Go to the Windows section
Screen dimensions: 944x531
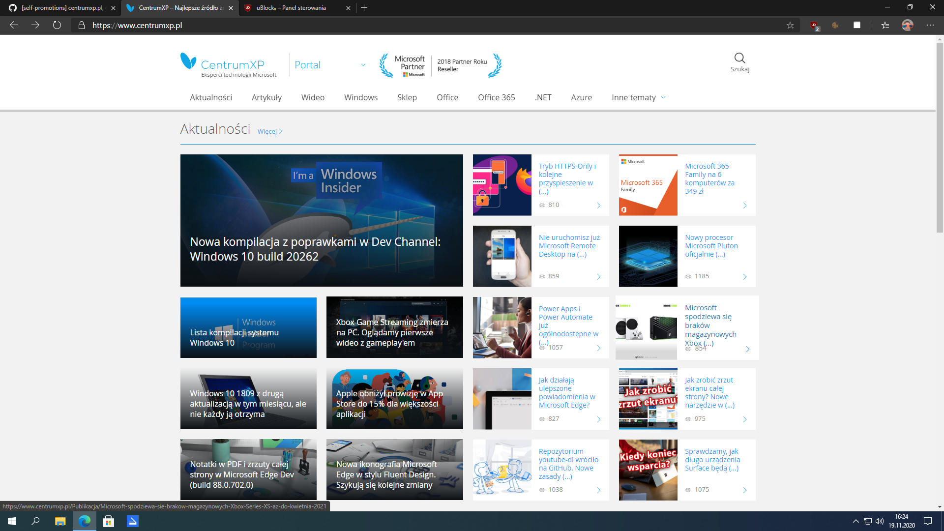361,97
